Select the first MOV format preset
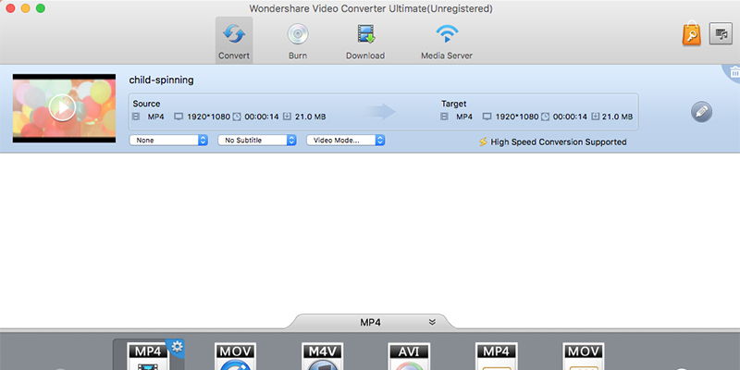This screenshot has height=370, width=740. coord(236,356)
